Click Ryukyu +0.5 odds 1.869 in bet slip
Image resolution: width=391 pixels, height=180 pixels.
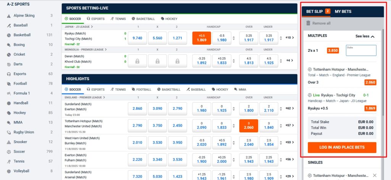tap(370, 108)
